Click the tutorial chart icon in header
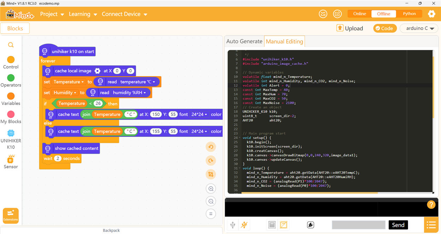Screen dimensions: 441x234 point(323,14)
